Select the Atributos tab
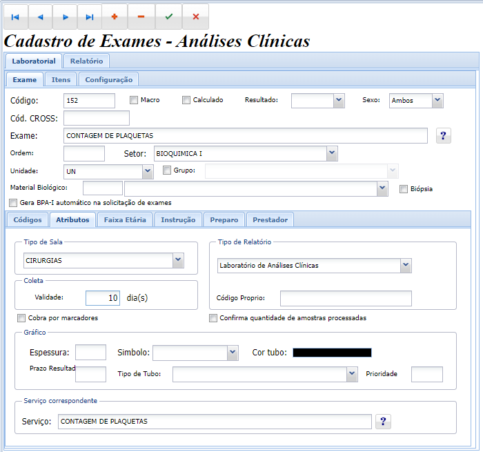 pos(72,219)
